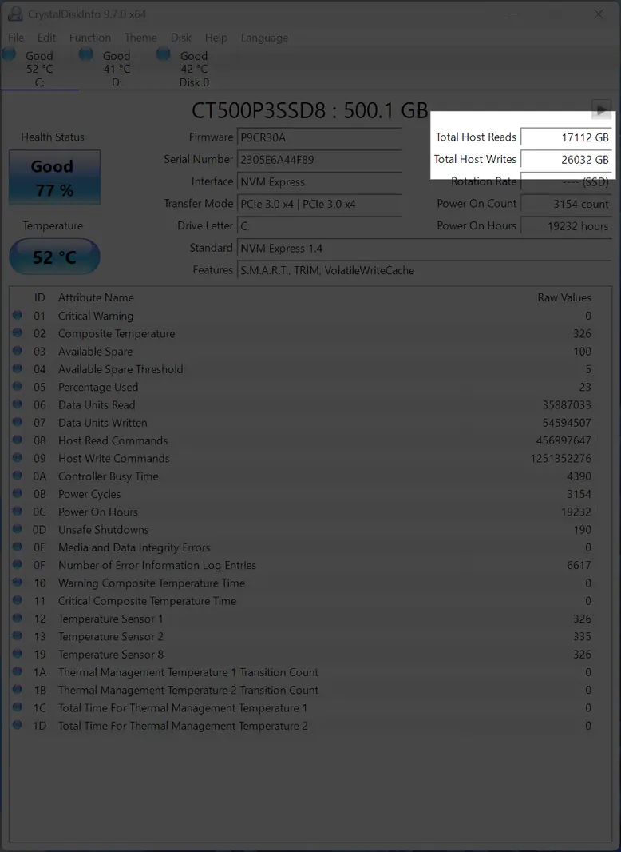Screen dimensions: 621x852
Task: Click the Drive Letter field
Action: (x=320, y=226)
